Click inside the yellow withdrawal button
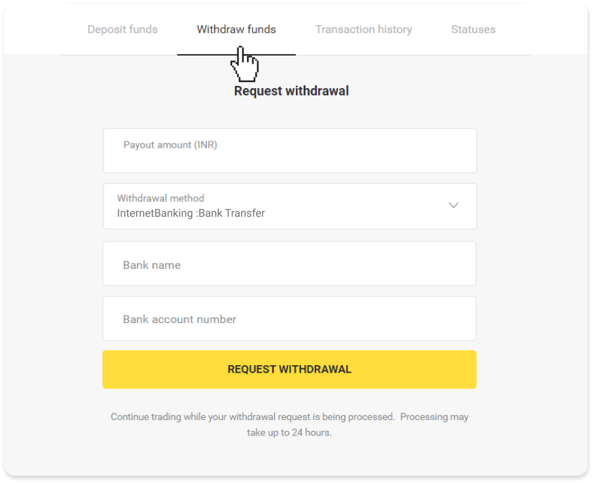This screenshot has width=593, height=483. (289, 369)
